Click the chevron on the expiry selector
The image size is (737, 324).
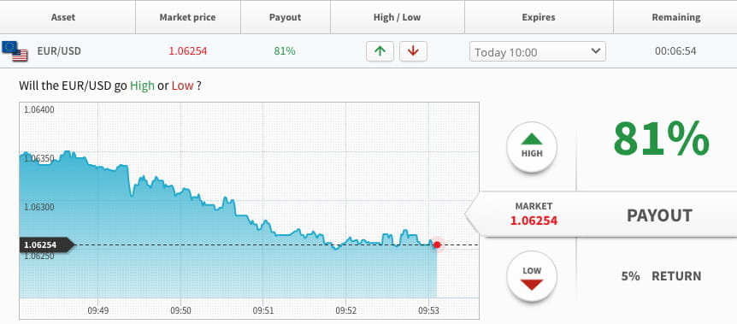point(595,50)
